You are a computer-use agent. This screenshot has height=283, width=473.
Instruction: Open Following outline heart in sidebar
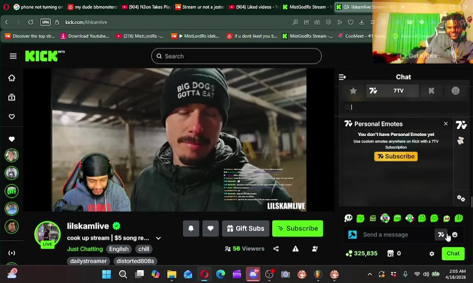pyautogui.click(x=12, y=117)
